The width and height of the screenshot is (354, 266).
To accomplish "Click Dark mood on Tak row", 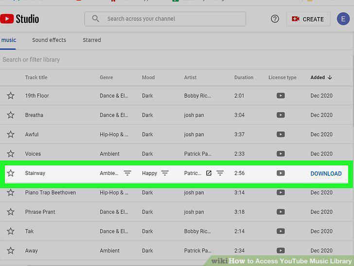I will point(147,231).
